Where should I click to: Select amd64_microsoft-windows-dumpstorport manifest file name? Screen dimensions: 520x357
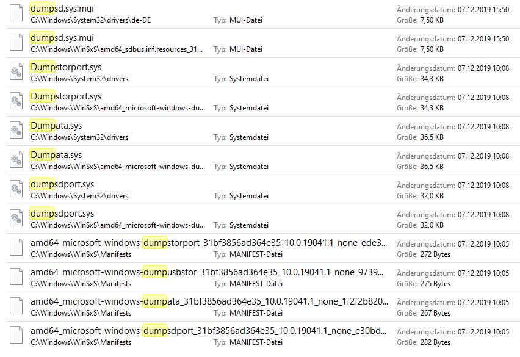pos(209,243)
